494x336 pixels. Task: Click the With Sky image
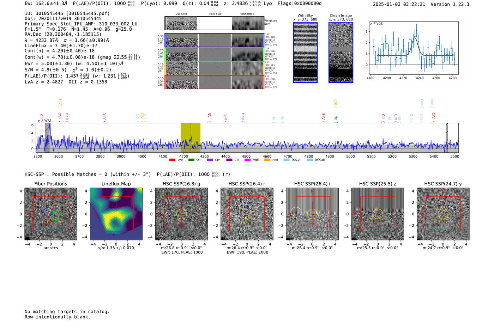coord(305,53)
